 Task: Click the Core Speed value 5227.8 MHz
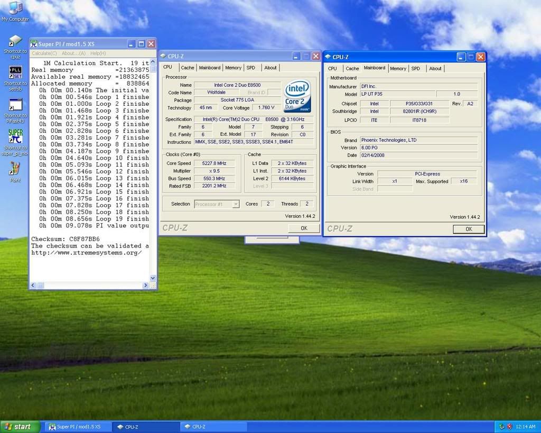(x=214, y=163)
